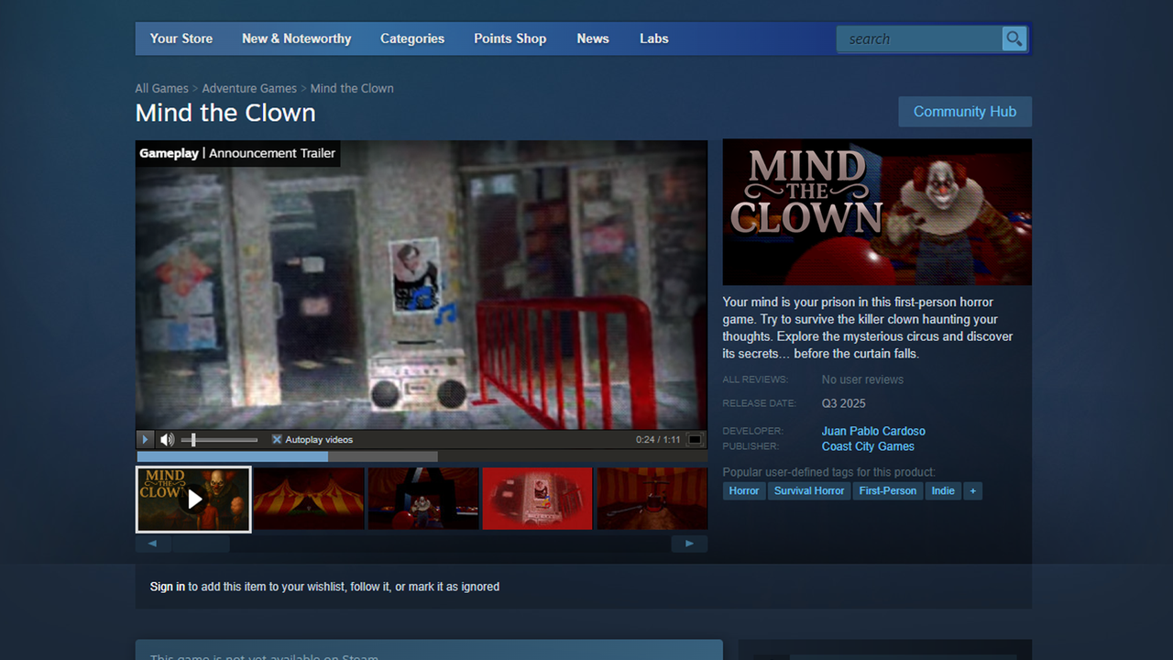Image resolution: width=1173 pixels, height=660 pixels.
Task: Open the New & Noteworthy menu
Action: pyautogui.click(x=297, y=38)
